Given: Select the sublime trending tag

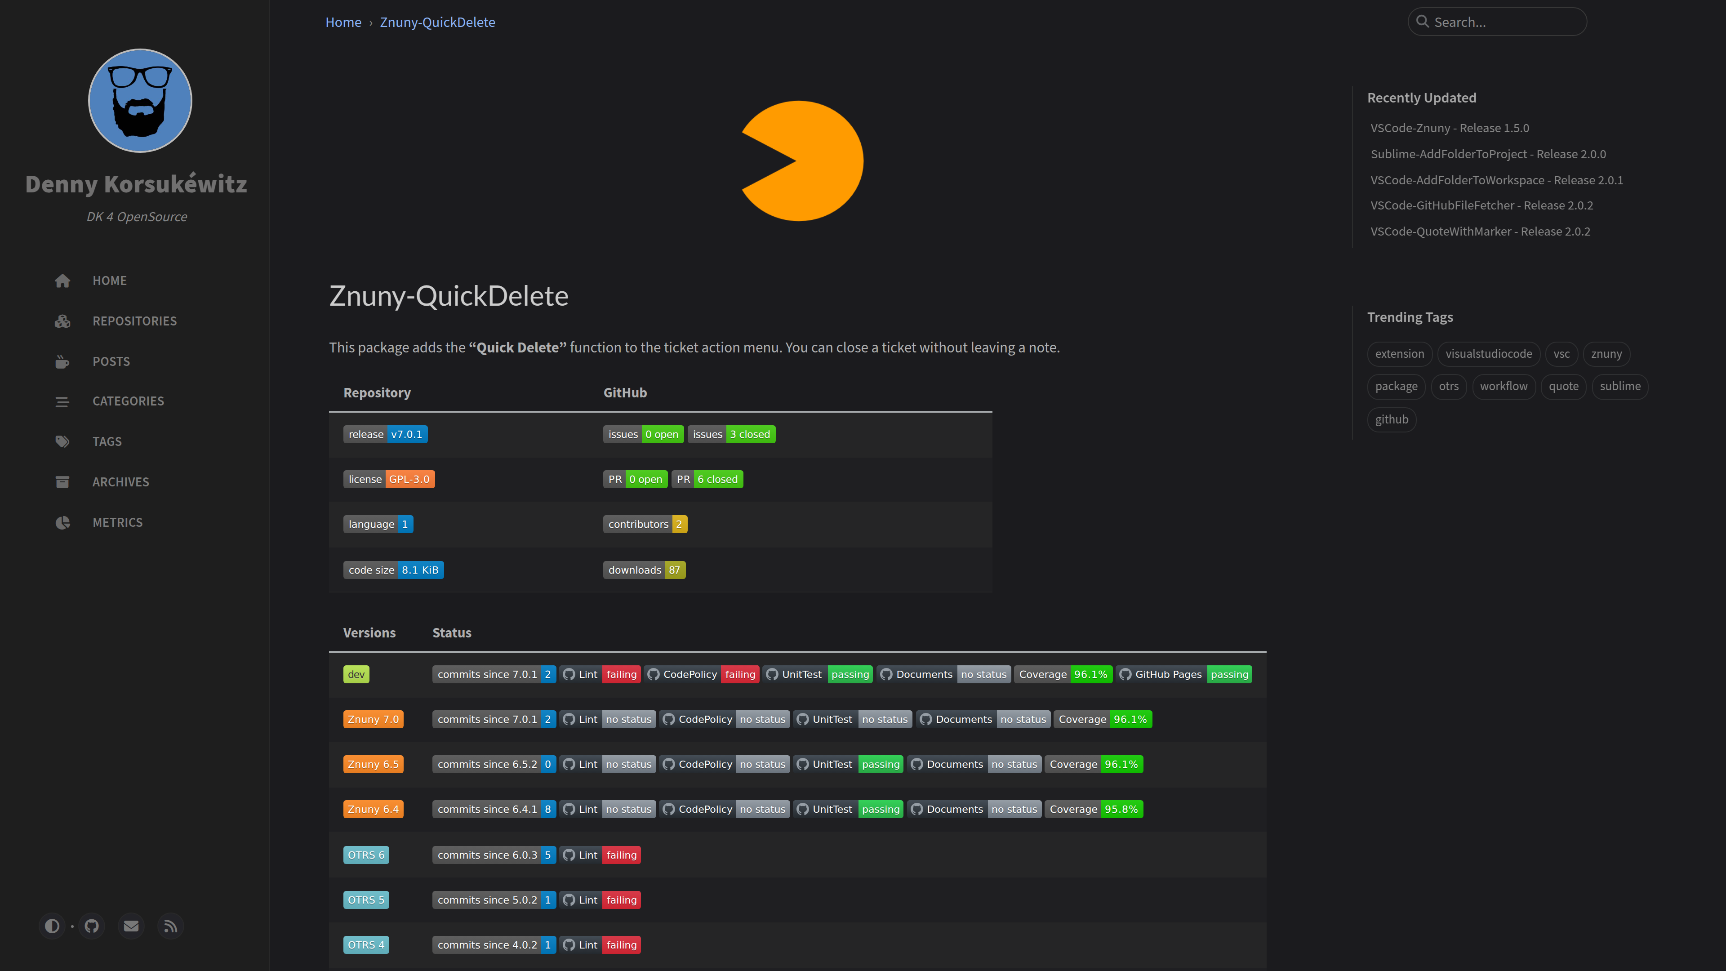Looking at the screenshot, I should click(x=1620, y=387).
